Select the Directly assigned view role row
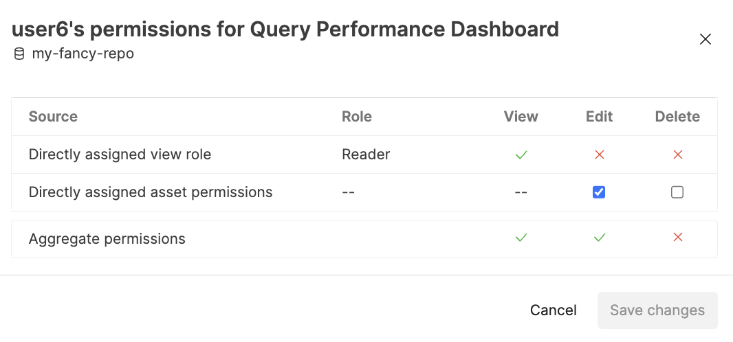The height and width of the screenshot is (342, 733). 120,155
